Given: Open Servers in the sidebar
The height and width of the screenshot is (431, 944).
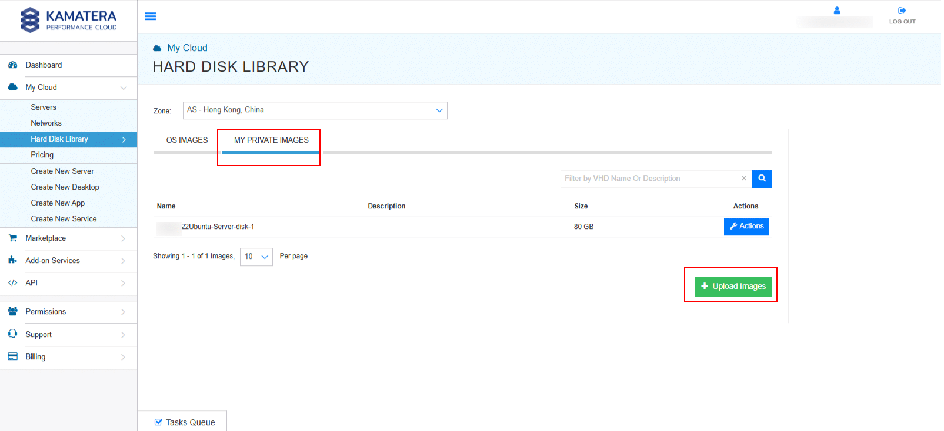Looking at the screenshot, I should point(44,107).
